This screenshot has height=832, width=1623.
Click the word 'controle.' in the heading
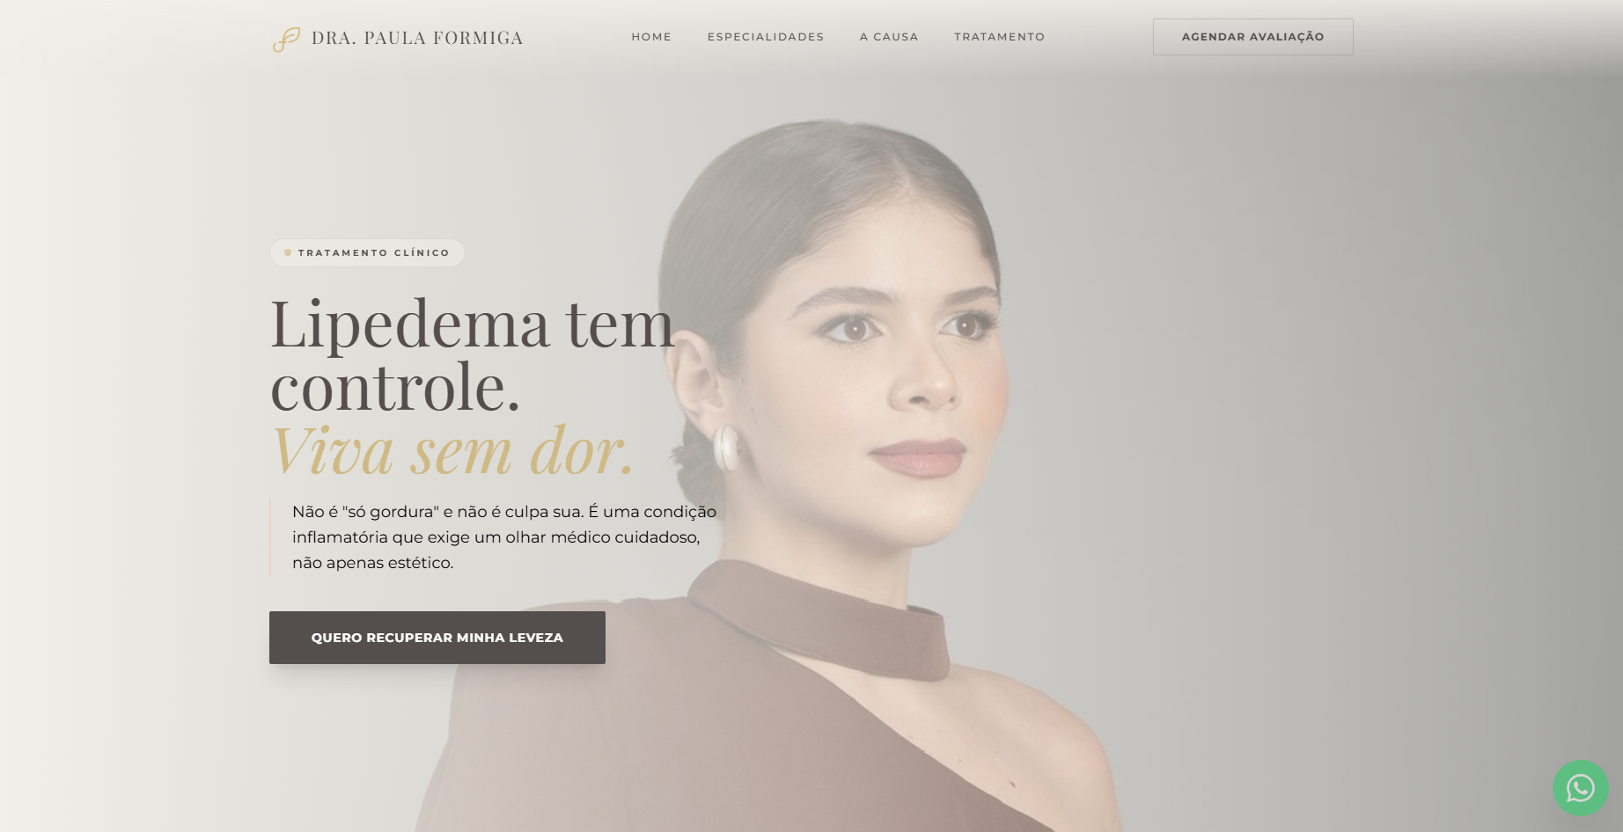[x=395, y=388]
